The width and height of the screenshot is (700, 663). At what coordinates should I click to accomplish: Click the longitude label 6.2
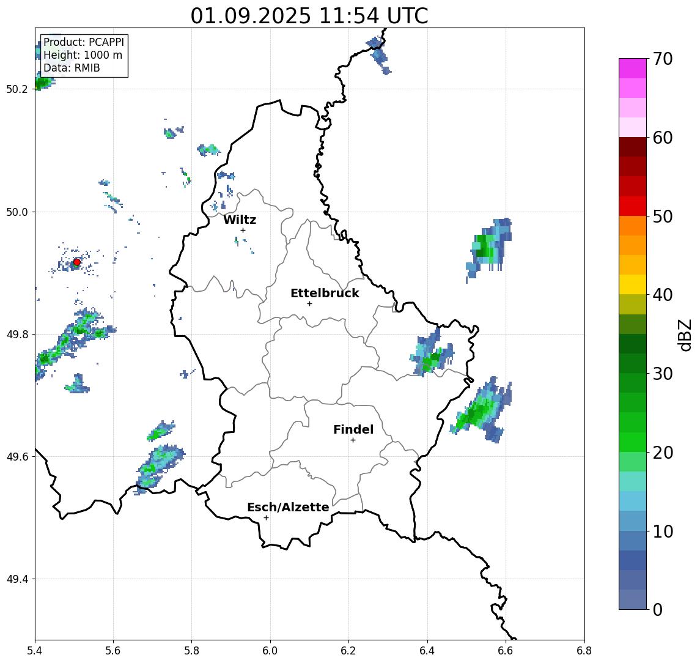[348, 651]
